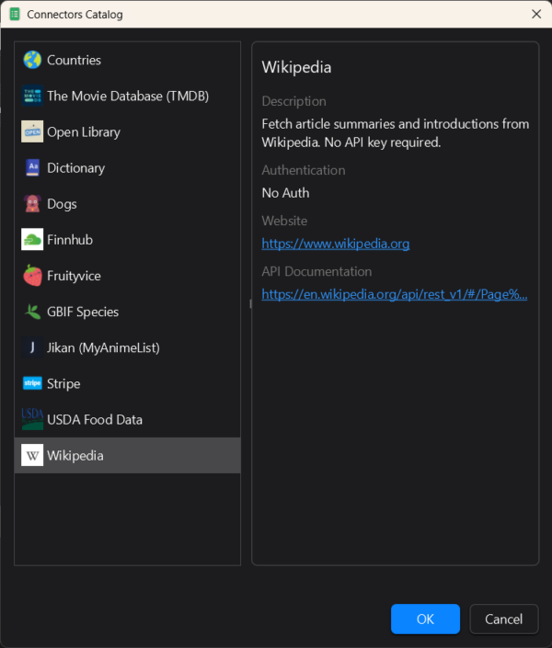Close the Connectors Catalog dialog
The height and width of the screenshot is (648, 552).
536,14
